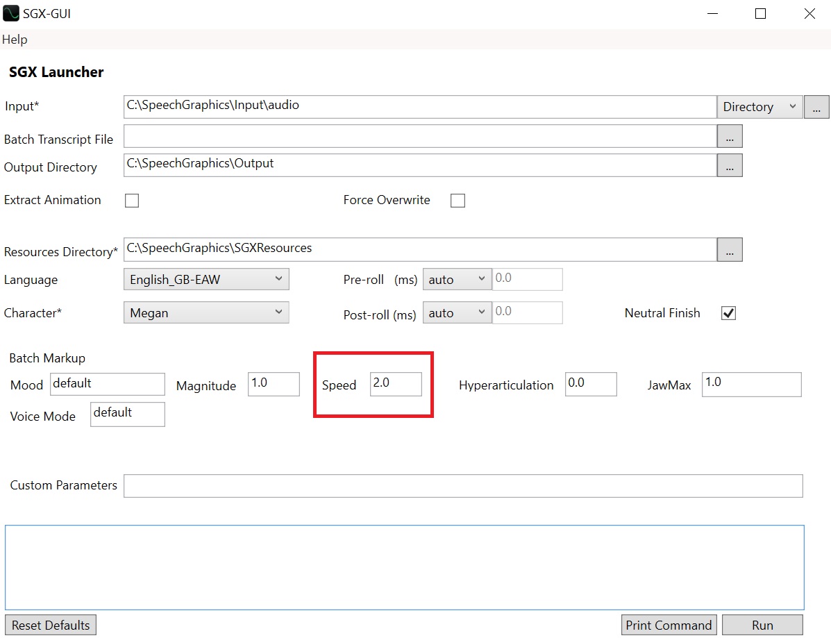Browse for the Input path
The height and width of the screenshot is (638, 831).
(816, 107)
